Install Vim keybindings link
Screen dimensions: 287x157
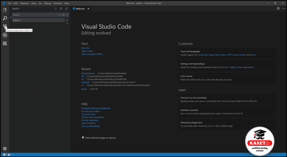click(226, 67)
